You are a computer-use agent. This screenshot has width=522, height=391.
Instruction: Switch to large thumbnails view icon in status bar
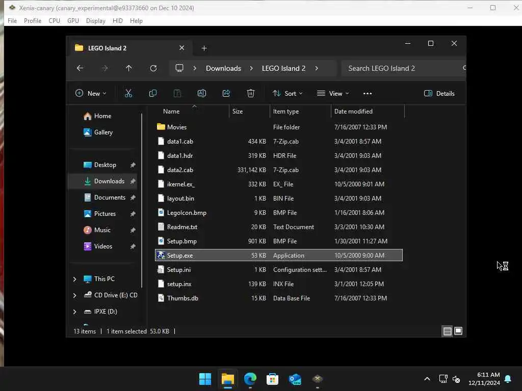tap(458, 331)
